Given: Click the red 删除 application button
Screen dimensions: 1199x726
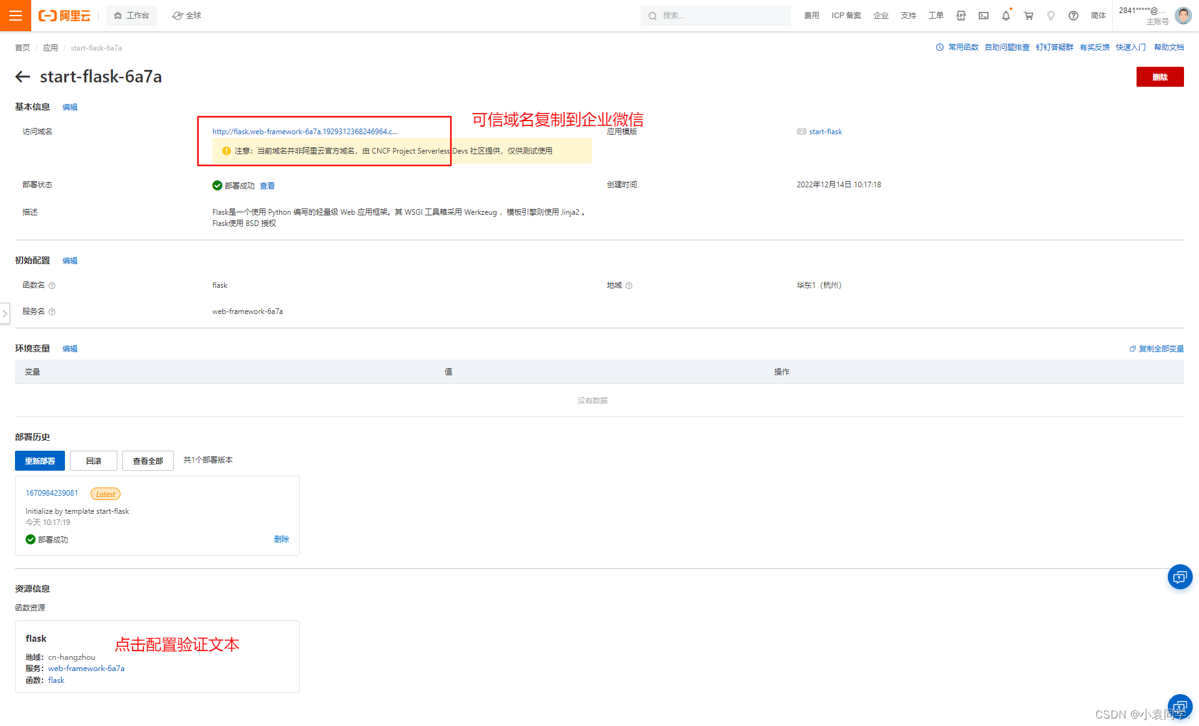Looking at the screenshot, I should point(1160,77).
